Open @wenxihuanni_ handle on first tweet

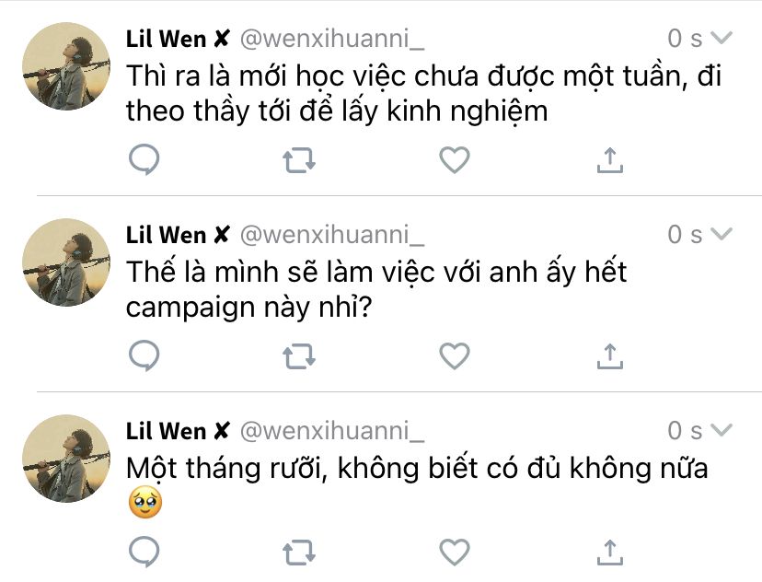click(332, 39)
